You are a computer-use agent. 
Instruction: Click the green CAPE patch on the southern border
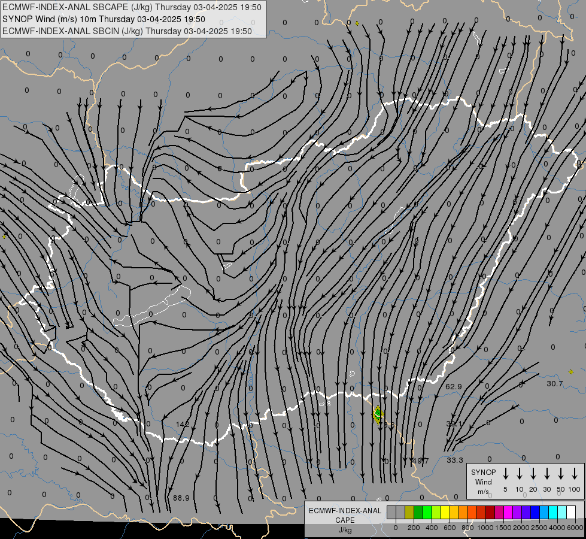point(378,414)
